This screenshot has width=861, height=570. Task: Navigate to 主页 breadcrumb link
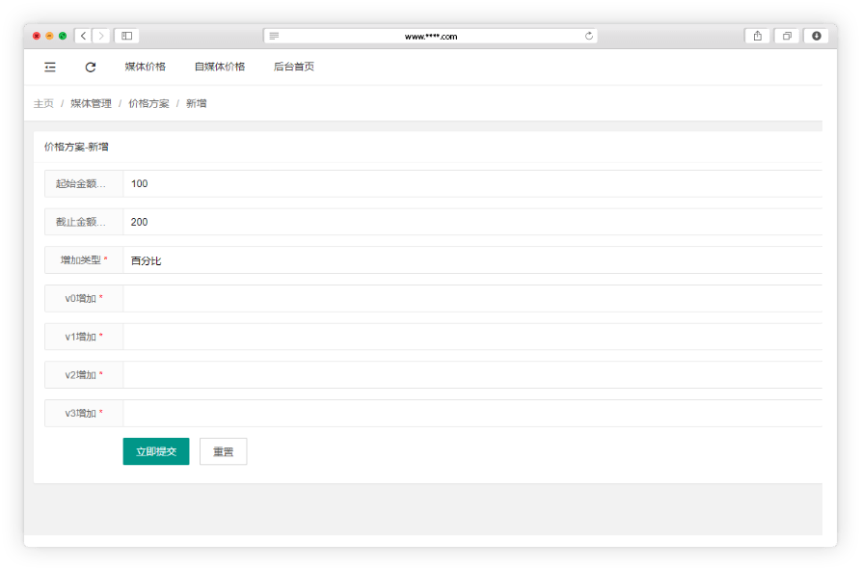coord(43,103)
